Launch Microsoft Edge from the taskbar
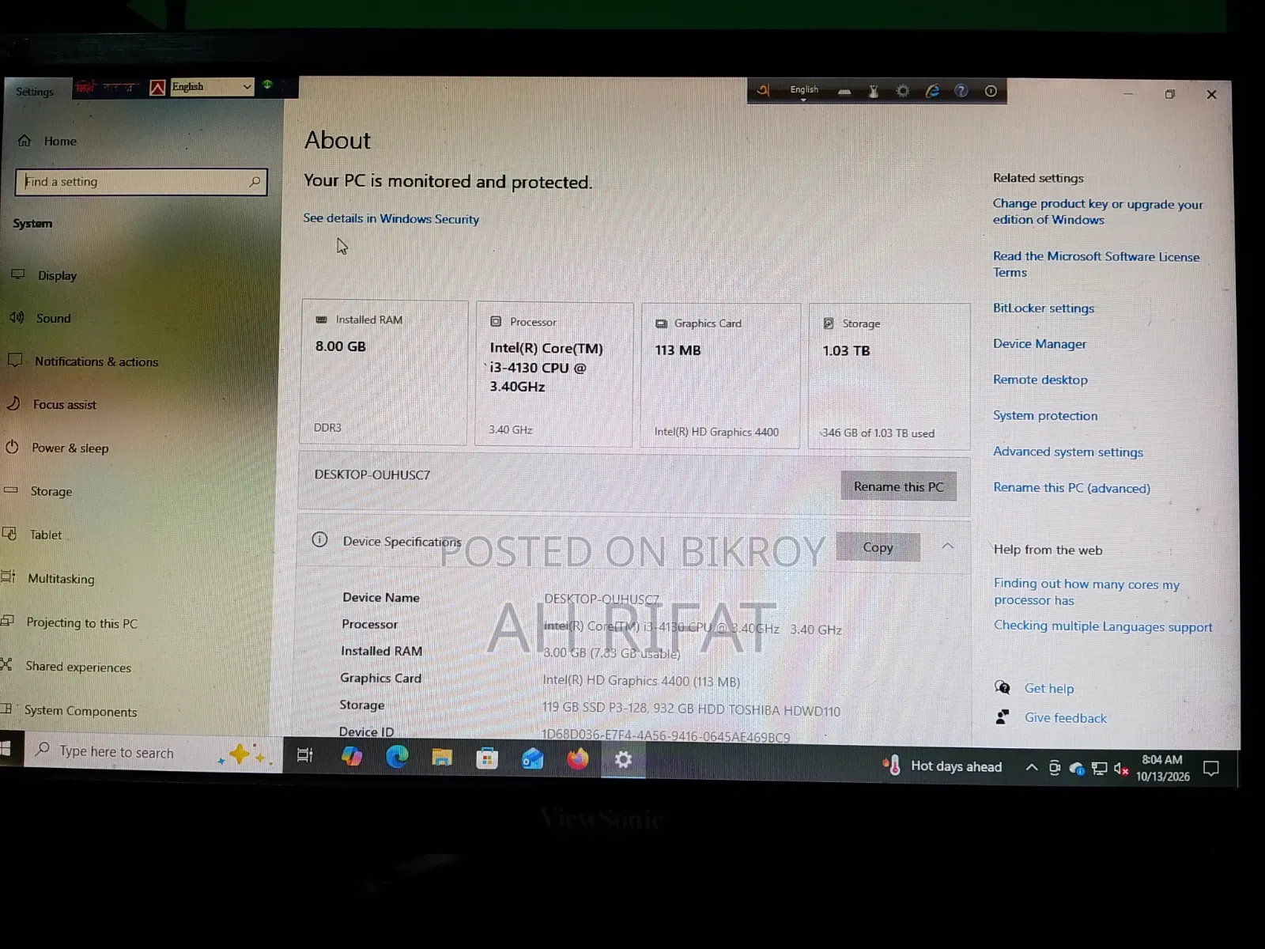Viewport: 1265px width, 949px height. (397, 757)
